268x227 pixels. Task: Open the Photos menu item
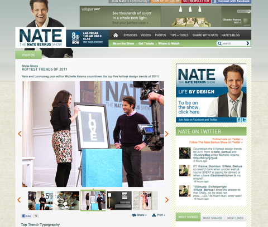(160, 35)
